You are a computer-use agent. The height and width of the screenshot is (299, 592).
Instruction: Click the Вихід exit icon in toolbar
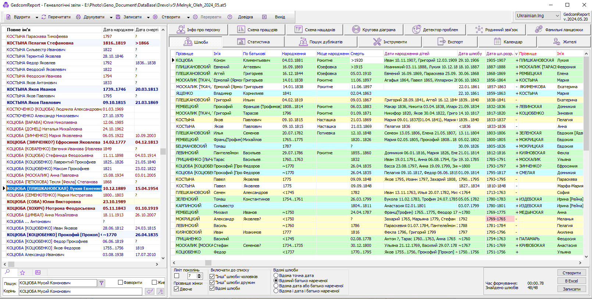(x=264, y=17)
